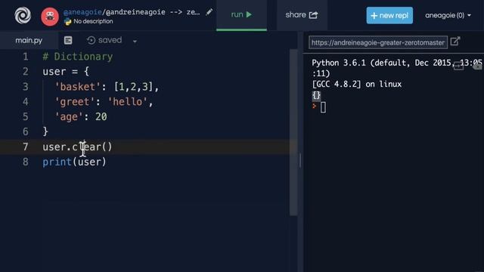The height and width of the screenshot is (272, 484).
Task: Click the '# Dictionary' comment line
Action: click(77, 57)
